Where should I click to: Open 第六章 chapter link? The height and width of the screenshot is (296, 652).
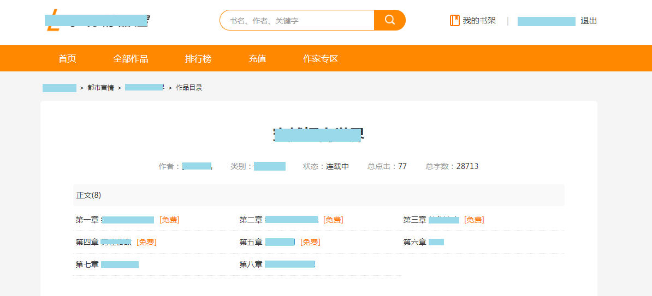423,242
